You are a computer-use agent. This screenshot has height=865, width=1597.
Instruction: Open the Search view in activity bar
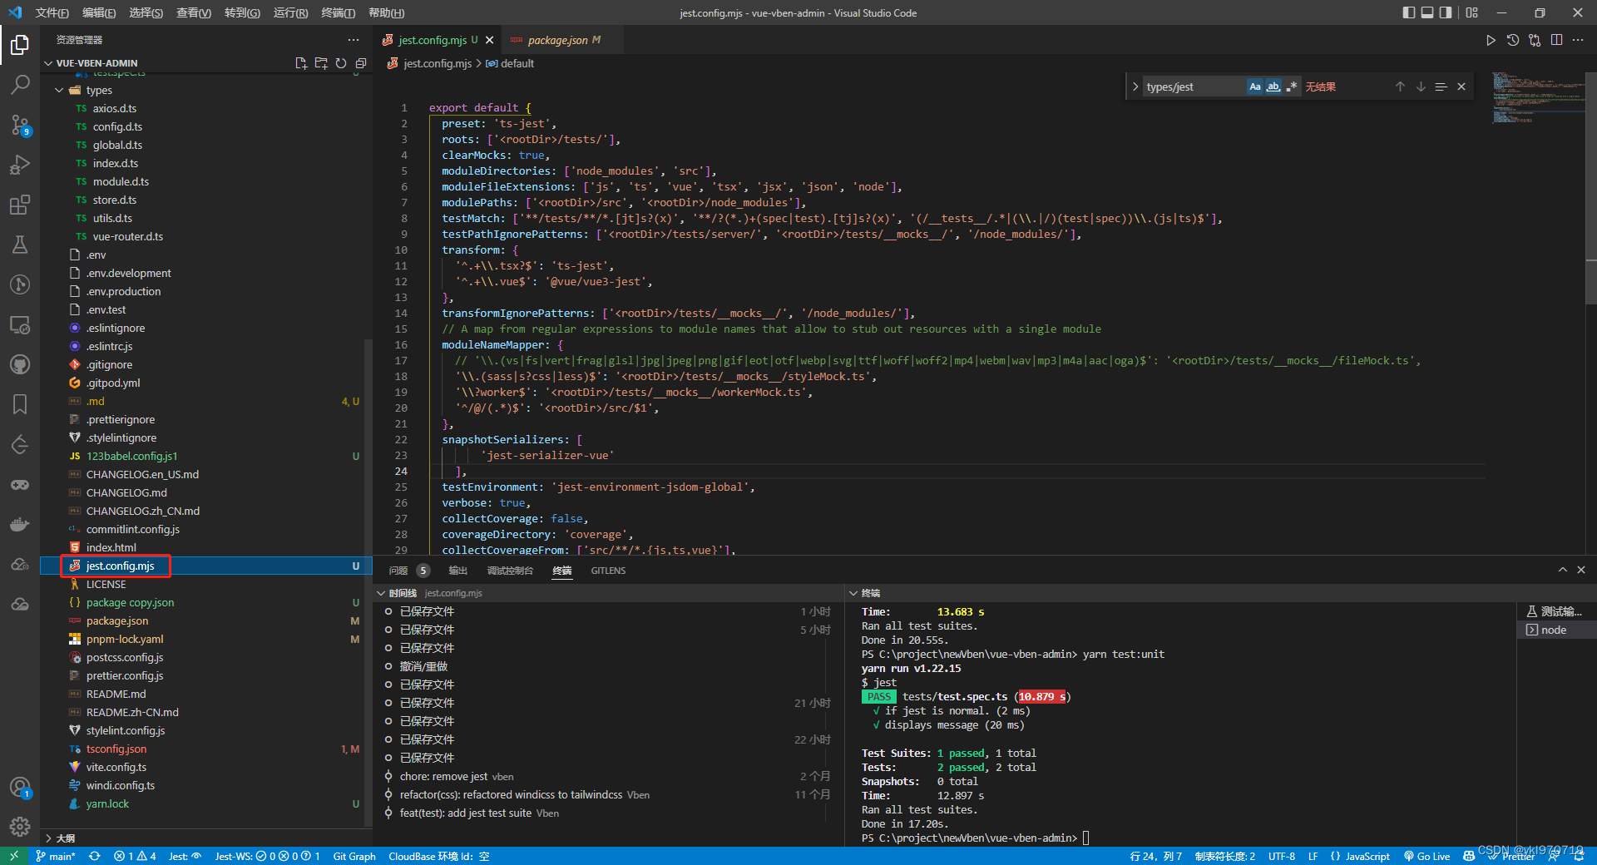click(x=20, y=85)
